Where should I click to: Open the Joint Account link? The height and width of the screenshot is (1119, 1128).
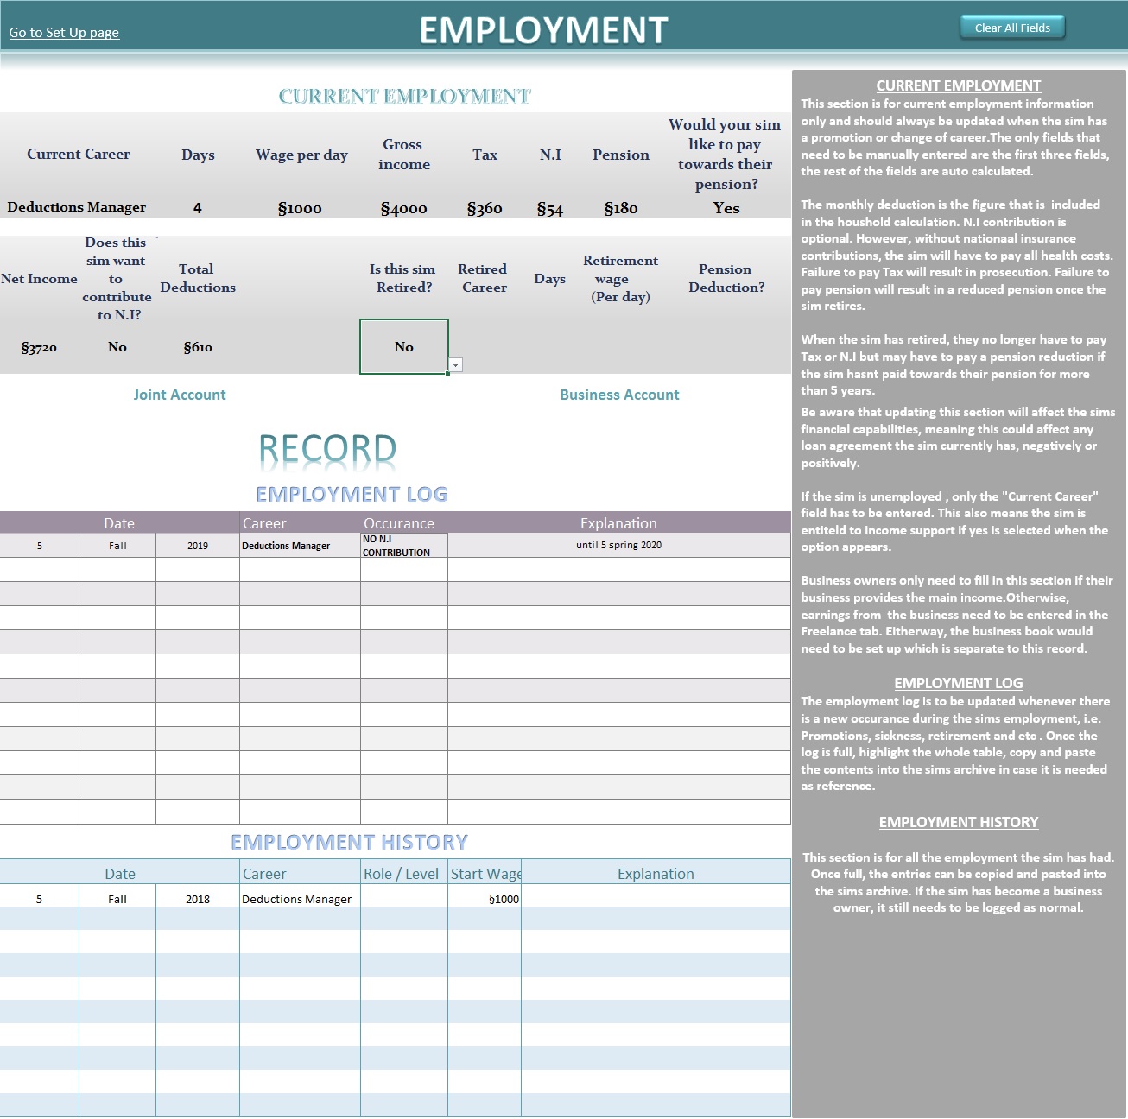click(180, 395)
